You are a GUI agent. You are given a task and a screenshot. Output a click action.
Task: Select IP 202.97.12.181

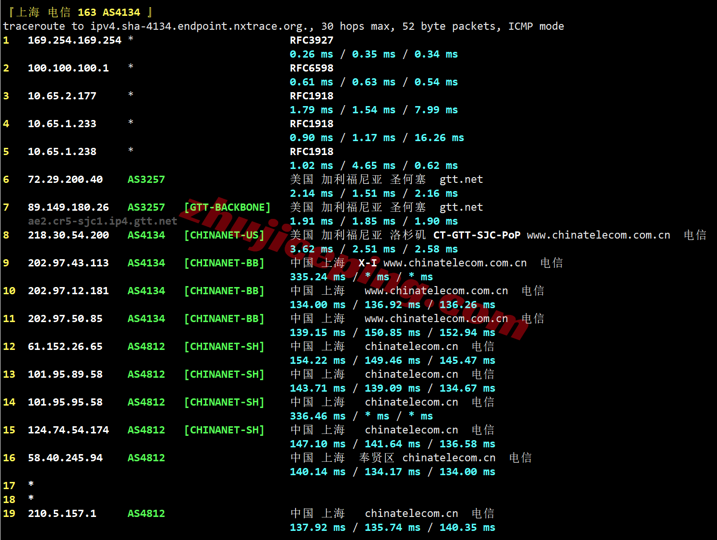coord(68,291)
